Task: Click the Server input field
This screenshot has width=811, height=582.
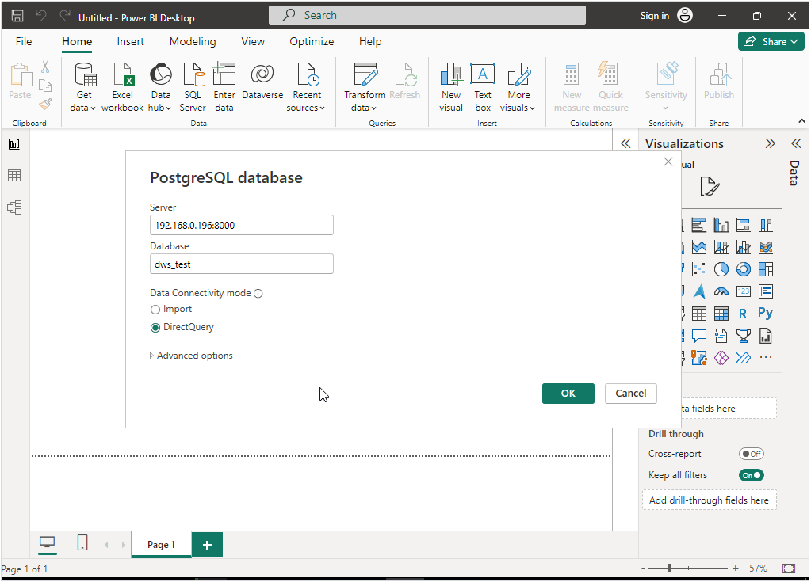Action: tap(242, 225)
